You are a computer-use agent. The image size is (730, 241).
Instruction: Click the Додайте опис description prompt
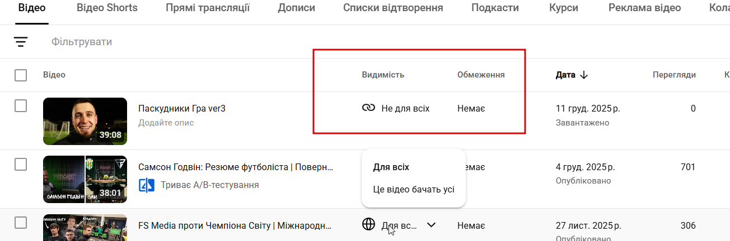pos(166,123)
